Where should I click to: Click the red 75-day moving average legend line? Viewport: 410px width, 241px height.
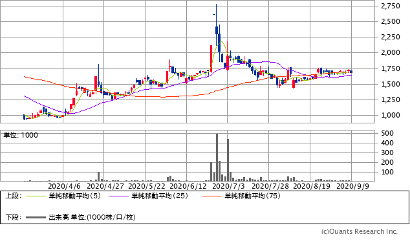[211, 196]
